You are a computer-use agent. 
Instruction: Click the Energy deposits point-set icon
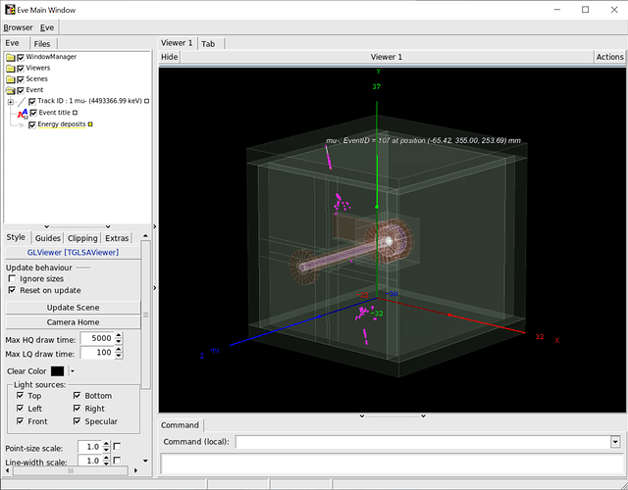21,124
